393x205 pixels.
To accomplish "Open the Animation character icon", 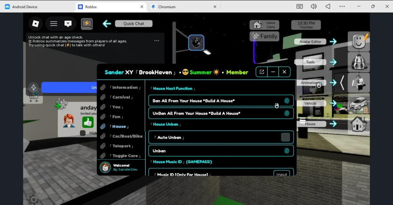I will 359,83.
